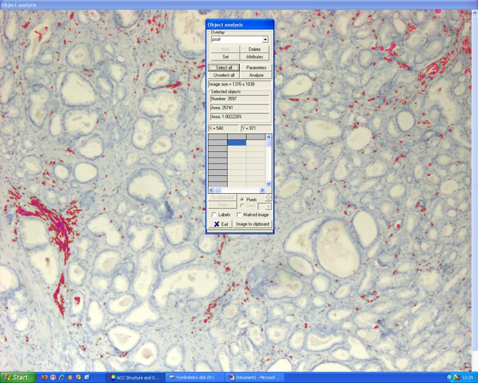Viewport: 478px width, 383px height.
Task: Click the results table scroll-down arrow
Action: coord(269,184)
